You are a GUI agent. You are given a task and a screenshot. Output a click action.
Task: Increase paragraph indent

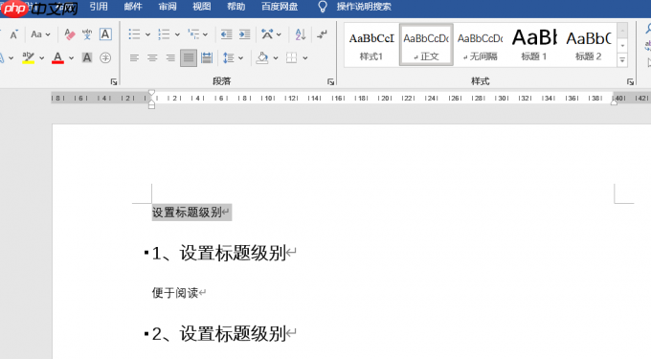tap(244, 34)
